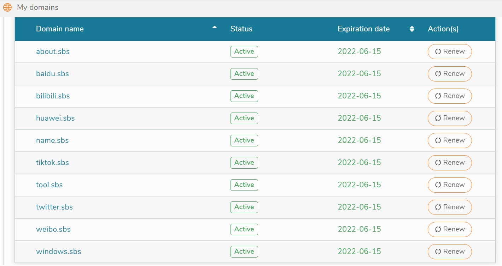The width and height of the screenshot is (502, 266).
Task: Click expiration date of weibo.sbs row
Action: coord(360,229)
